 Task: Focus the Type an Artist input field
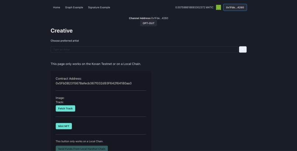pyautogui.click(x=144, y=50)
